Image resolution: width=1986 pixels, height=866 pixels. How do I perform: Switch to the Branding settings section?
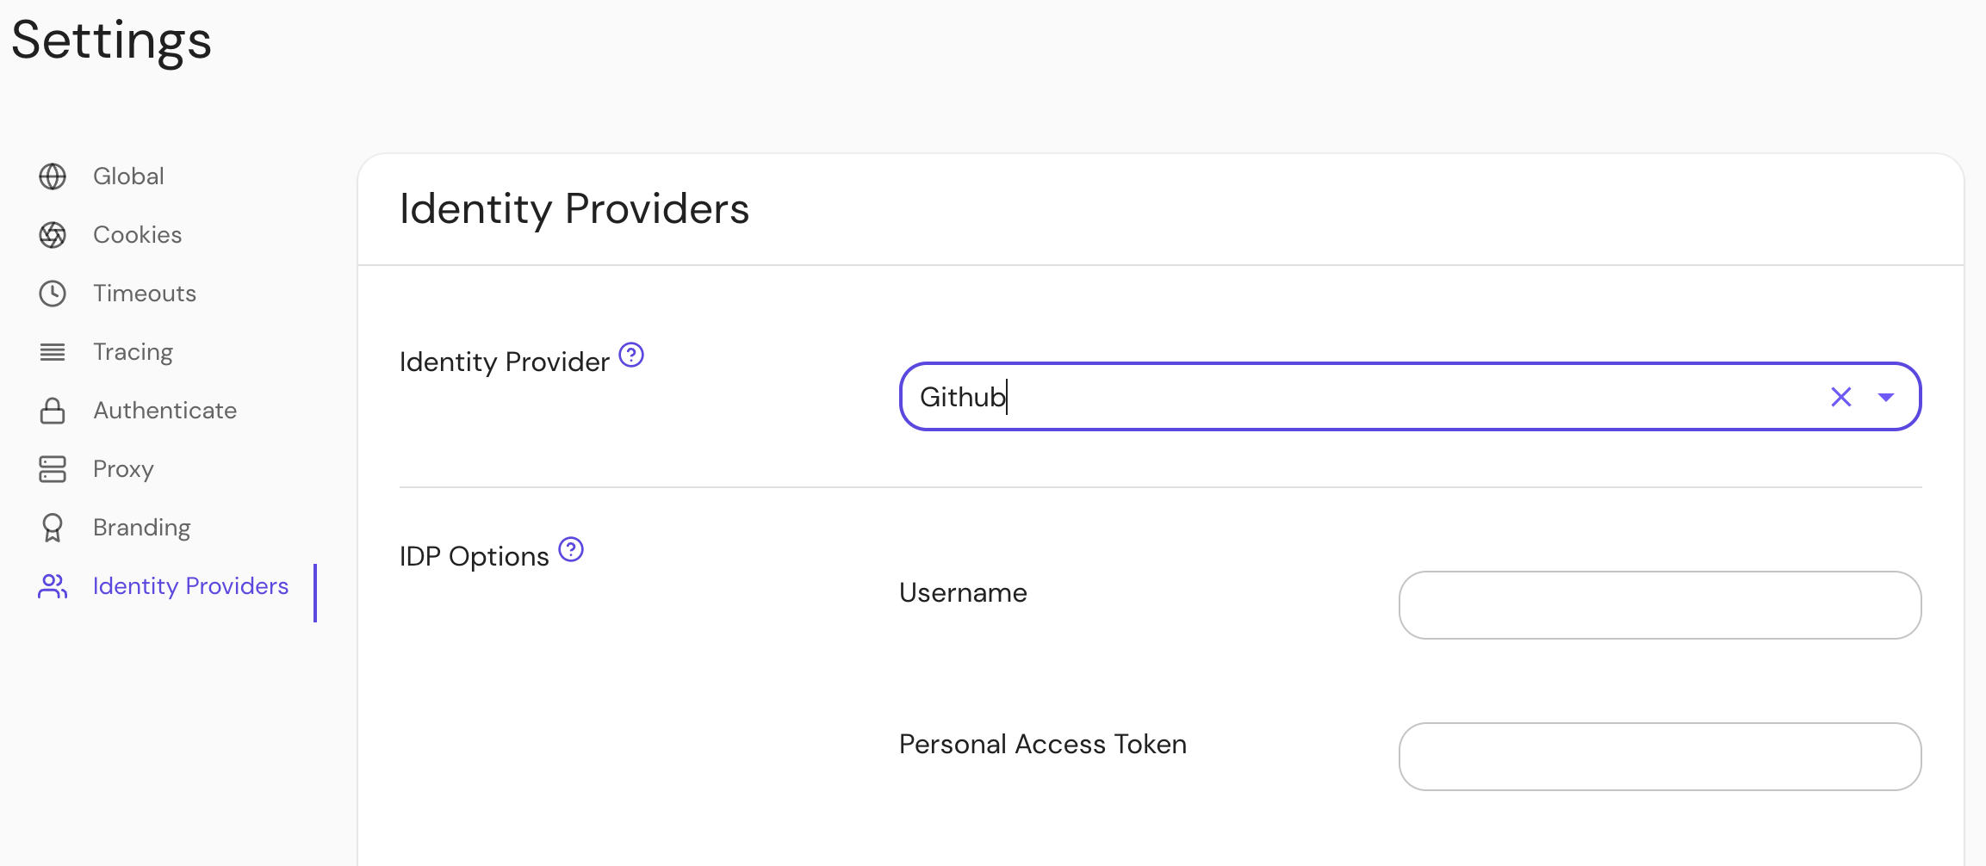pyautogui.click(x=142, y=527)
